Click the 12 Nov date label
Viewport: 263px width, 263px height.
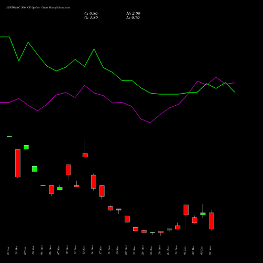click(75, 250)
